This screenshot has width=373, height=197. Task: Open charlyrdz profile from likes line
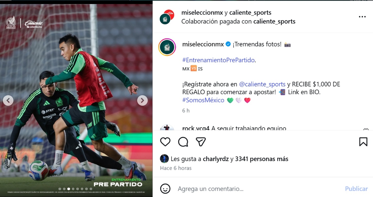pos(216,159)
